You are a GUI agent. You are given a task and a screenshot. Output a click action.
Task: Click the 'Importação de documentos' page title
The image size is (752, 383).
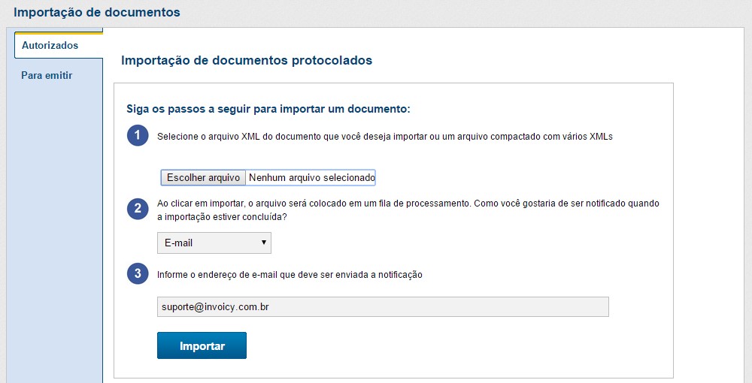click(x=97, y=13)
